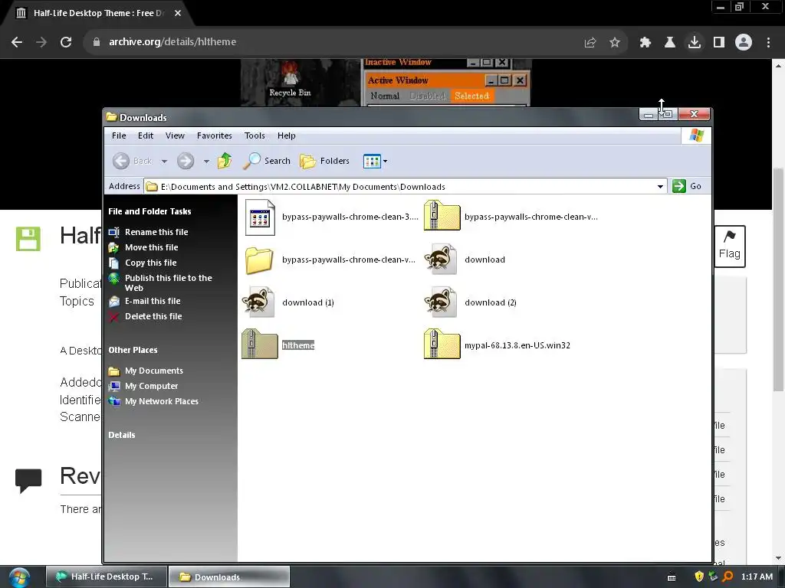Select the bypass-paywalls zipped folder icon
The height and width of the screenshot is (588, 785).
pyautogui.click(x=442, y=216)
